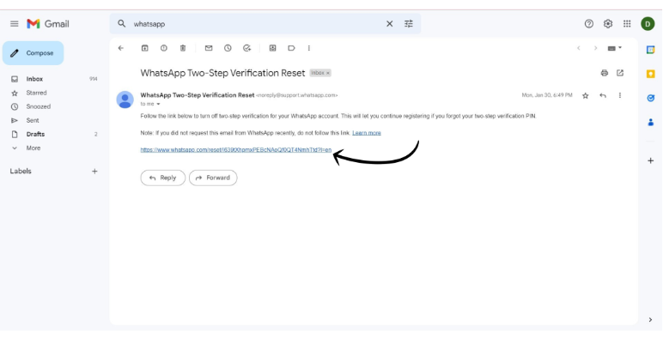Open the Sent folder
The image size is (663, 344).
point(33,120)
